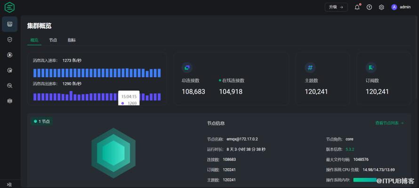Screen dimensions: 419x188
Task: Click the hash topics count icon
Action: [310, 68]
